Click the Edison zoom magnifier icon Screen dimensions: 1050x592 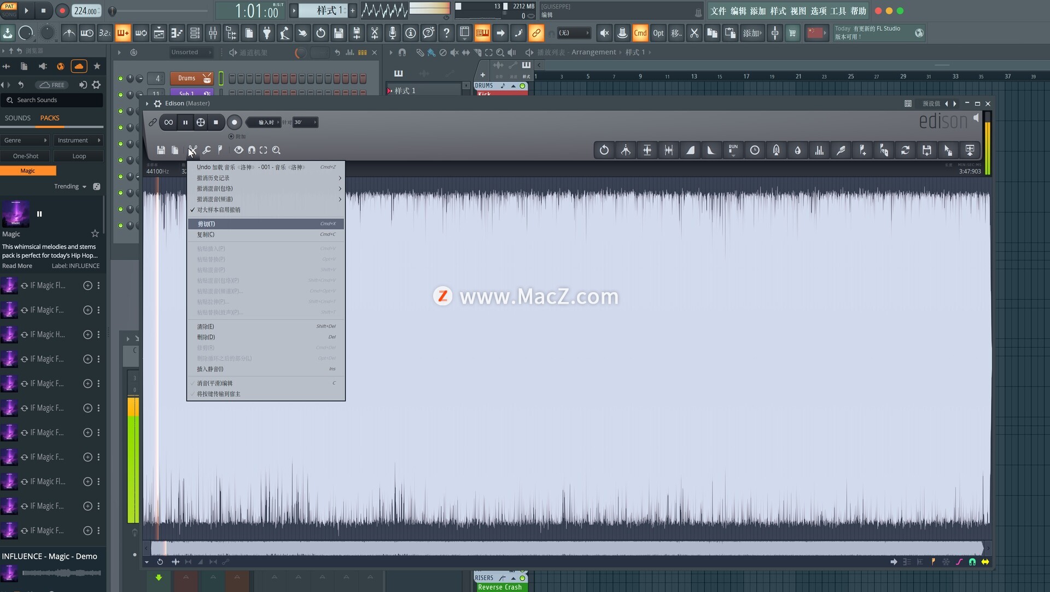coord(276,150)
